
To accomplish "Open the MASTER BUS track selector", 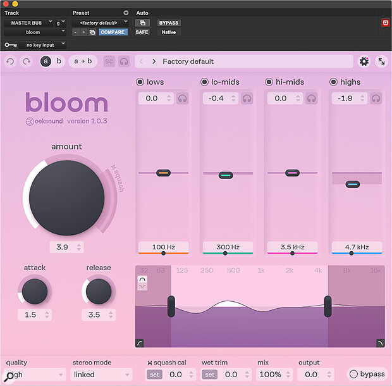I will pos(28,23).
